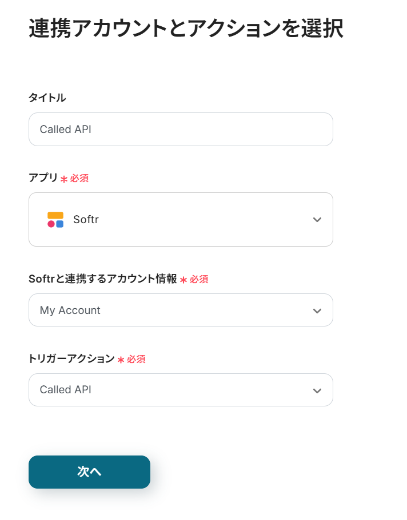This screenshot has width=407, height=520.
Task: Click the red asterisk beside Softrと連携するアカウント情報
Action: click(x=183, y=280)
